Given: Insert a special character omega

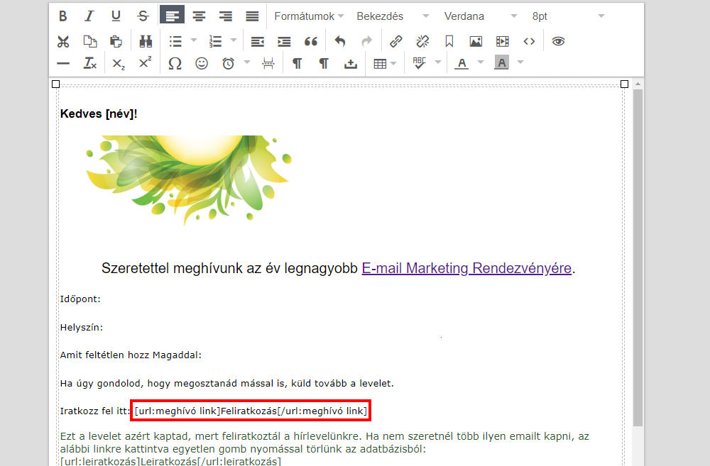Looking at the screenshot, I should pos(175,63).
